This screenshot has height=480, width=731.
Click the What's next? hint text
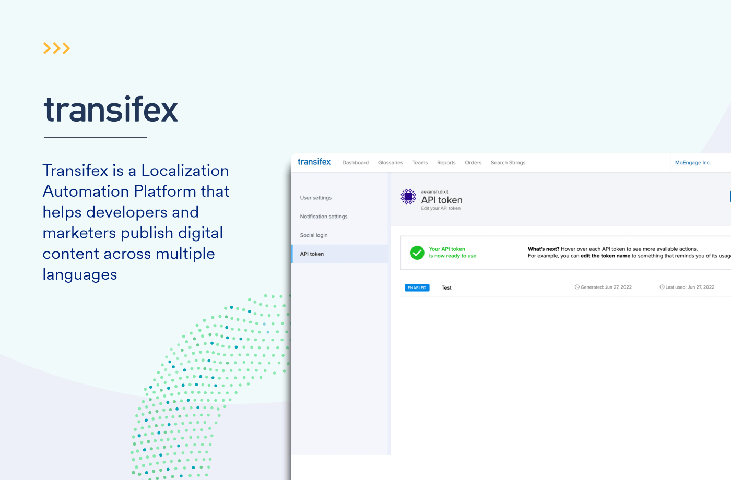point(629,253)
